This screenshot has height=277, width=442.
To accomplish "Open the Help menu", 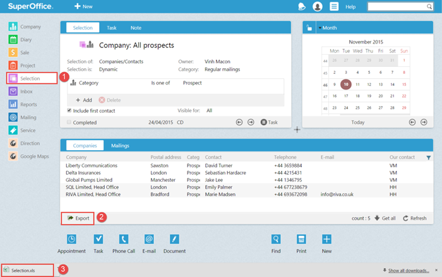I will tap(350, 7).
